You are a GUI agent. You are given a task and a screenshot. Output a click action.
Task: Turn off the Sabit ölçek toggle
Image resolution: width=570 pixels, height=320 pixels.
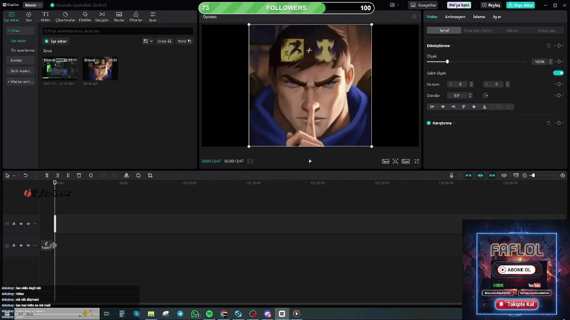coord(558,73)
